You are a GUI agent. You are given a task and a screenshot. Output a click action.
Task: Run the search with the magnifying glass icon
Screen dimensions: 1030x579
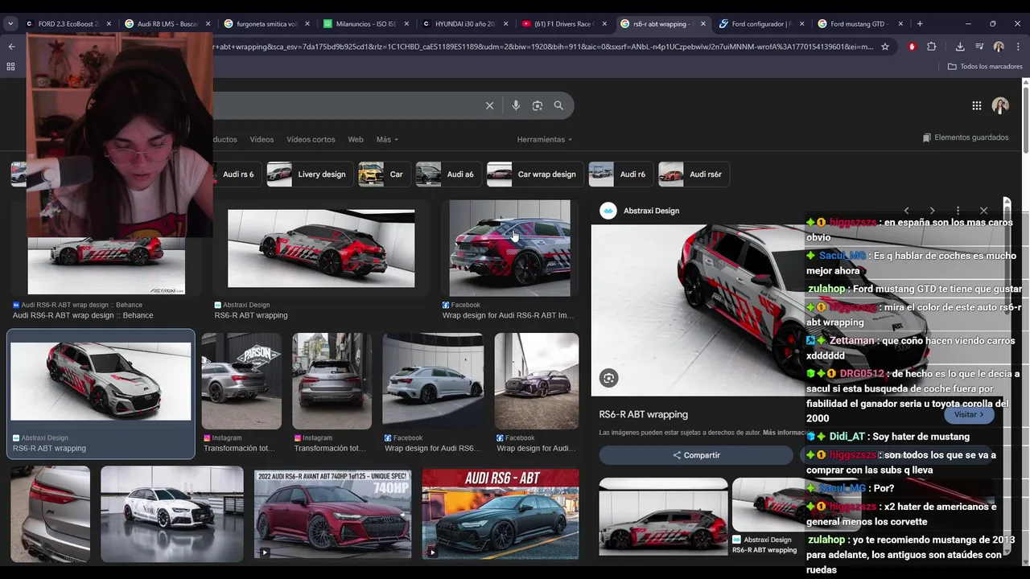coord(558,105)
